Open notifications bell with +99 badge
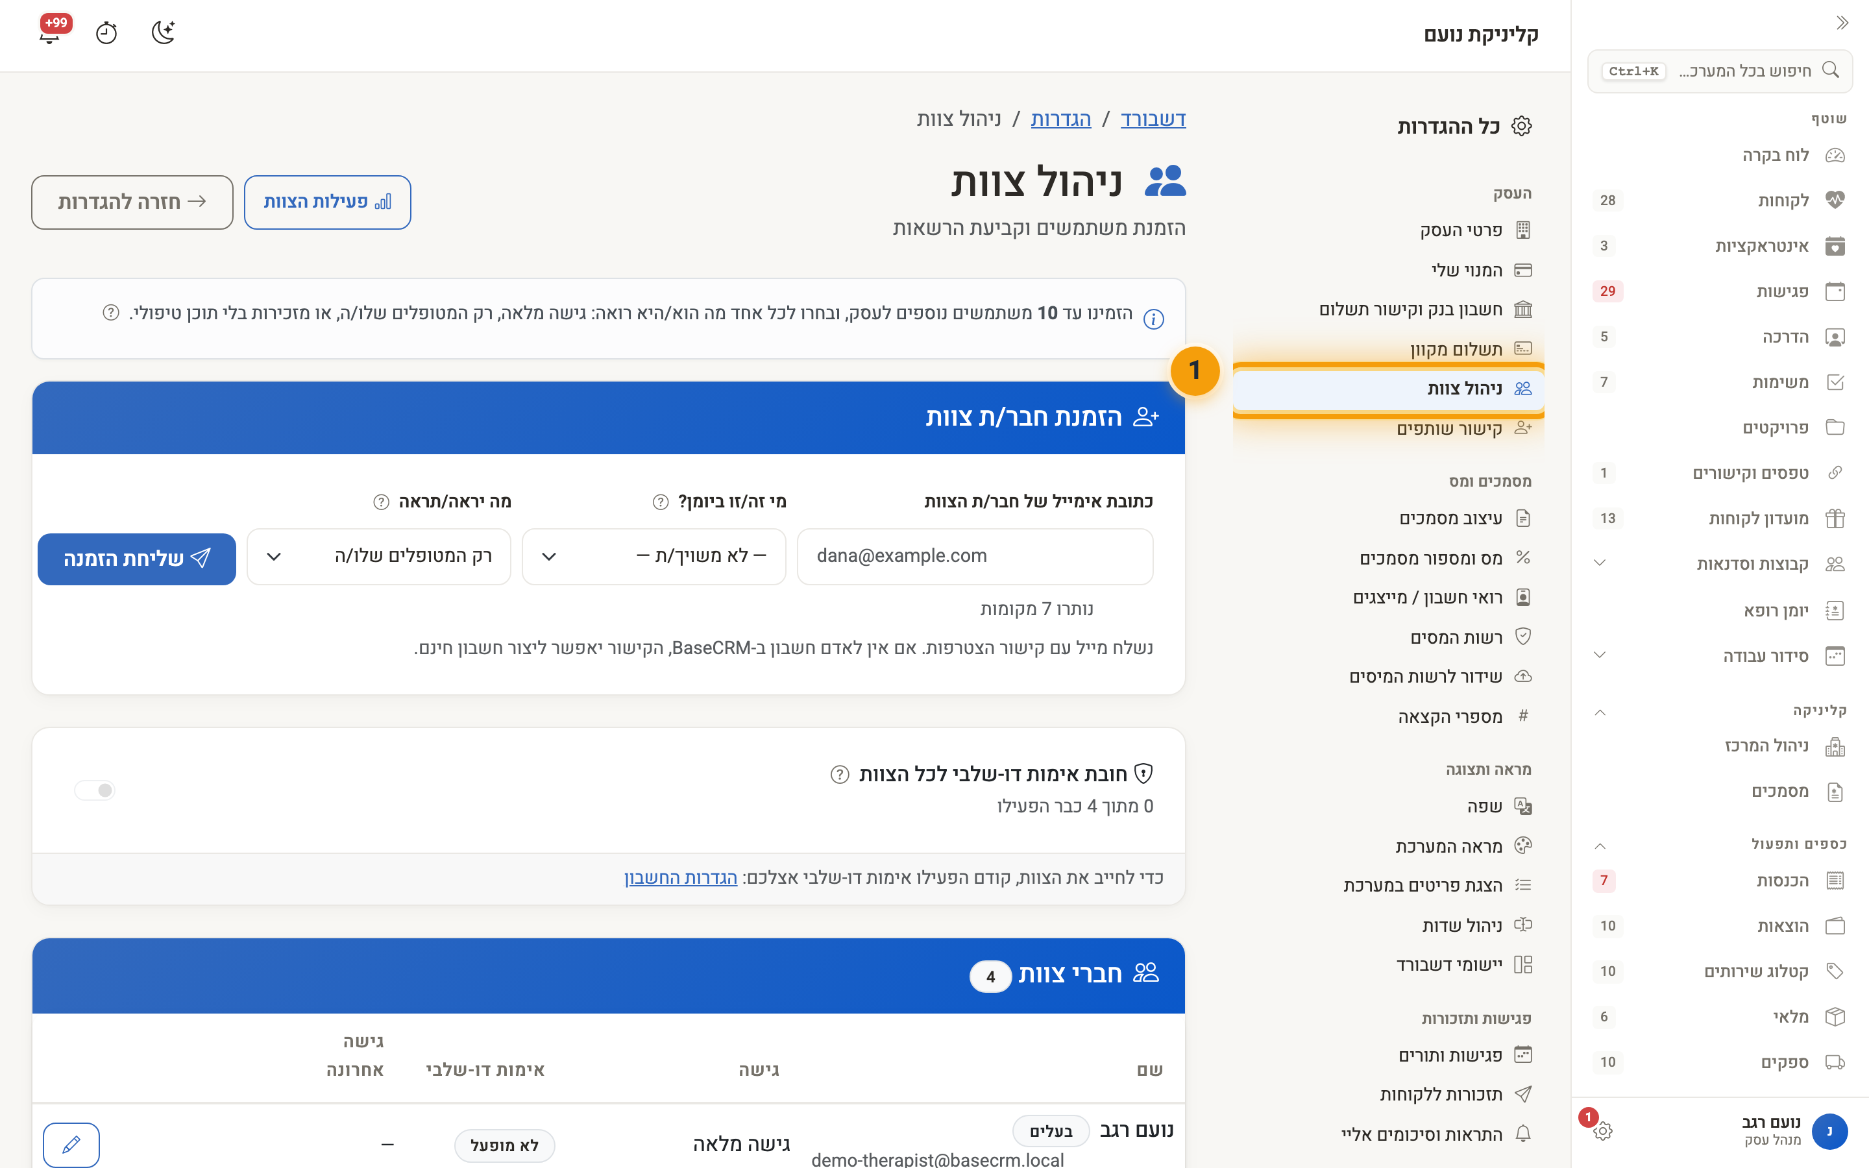Screen dimensions: 1869x1168 pos(51,32)
